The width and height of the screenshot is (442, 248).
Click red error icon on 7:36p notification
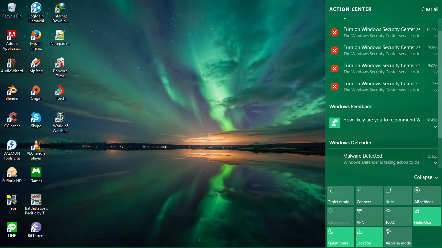click(335, 50)
